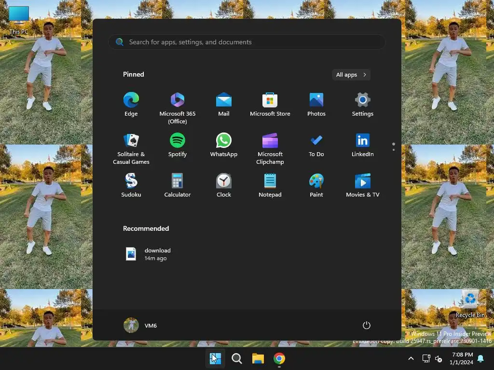Screen dimensions: 494x370
Task: Go to next page of pinned apps
Action: [x=394, y=150]
